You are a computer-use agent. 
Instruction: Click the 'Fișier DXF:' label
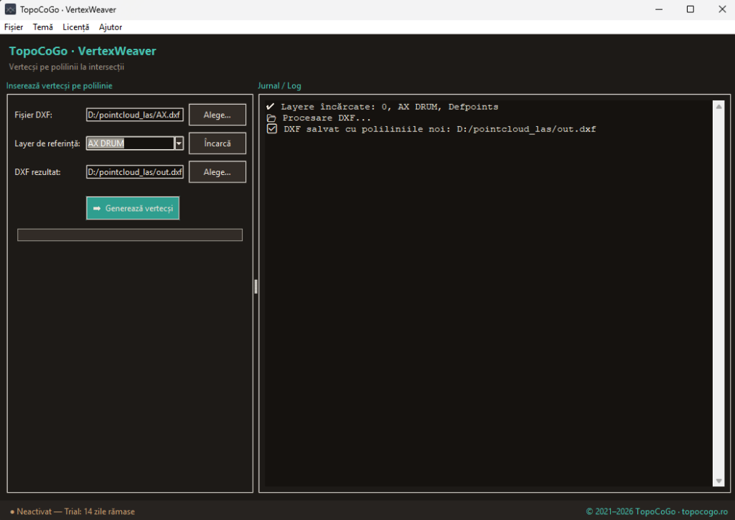[x=33, y=115]
